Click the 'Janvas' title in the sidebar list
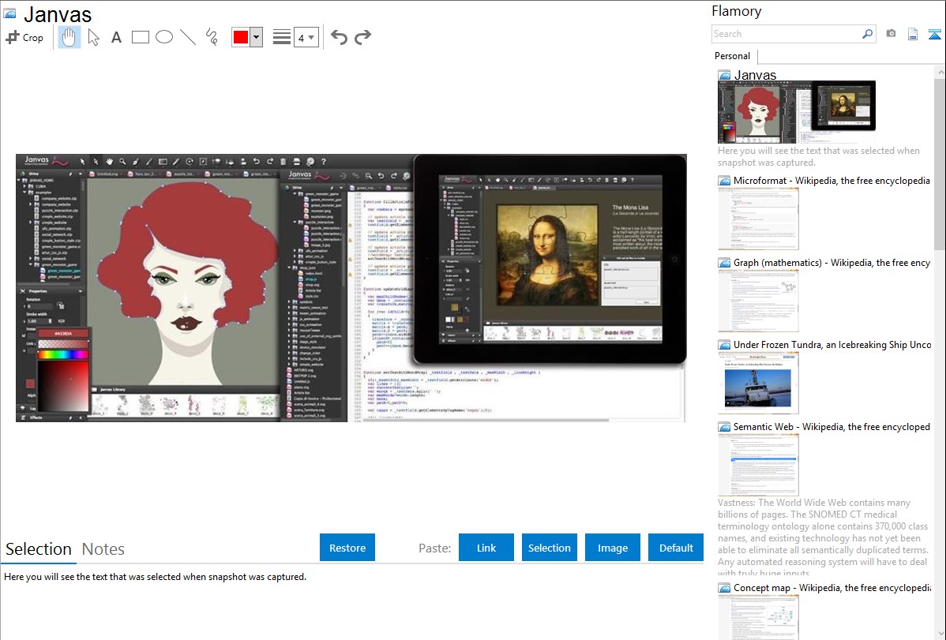Viewport: 946px width, 640px height. 755,75
